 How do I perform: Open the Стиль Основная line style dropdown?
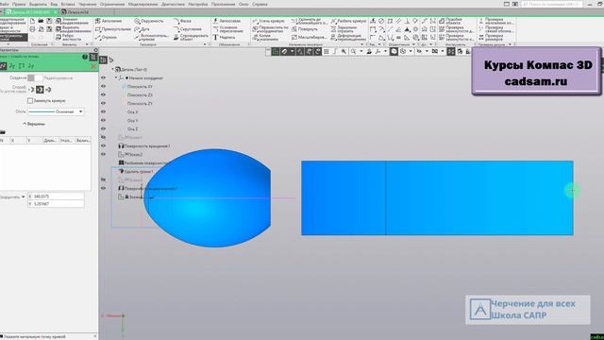pos(56,111)
